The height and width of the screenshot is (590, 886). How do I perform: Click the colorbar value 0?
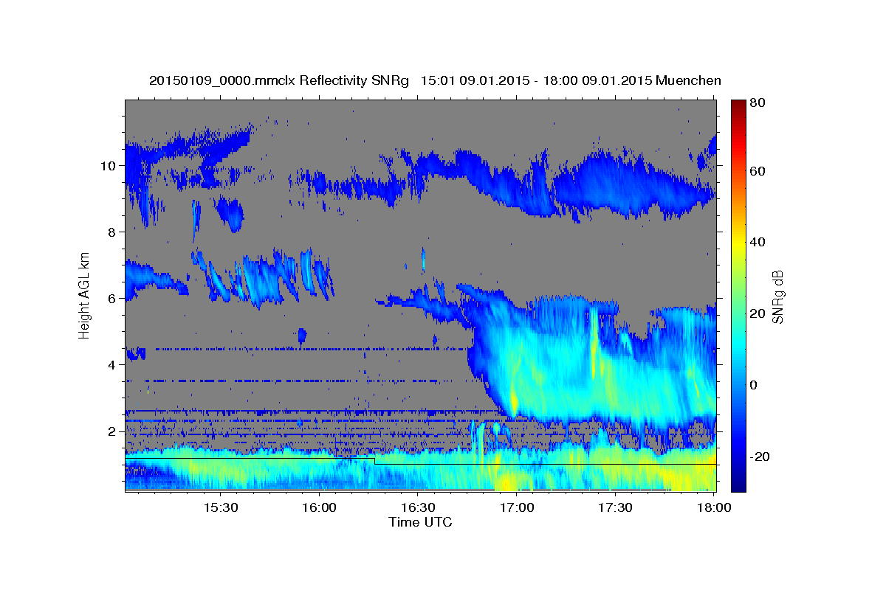click(x=755, y=385)
